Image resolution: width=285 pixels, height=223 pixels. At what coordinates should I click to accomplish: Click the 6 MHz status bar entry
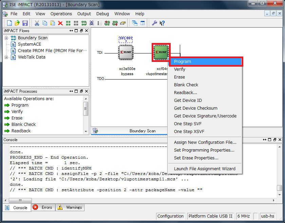click(244, 216)
